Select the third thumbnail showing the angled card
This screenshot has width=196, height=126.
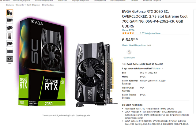(x=9, y=28)
